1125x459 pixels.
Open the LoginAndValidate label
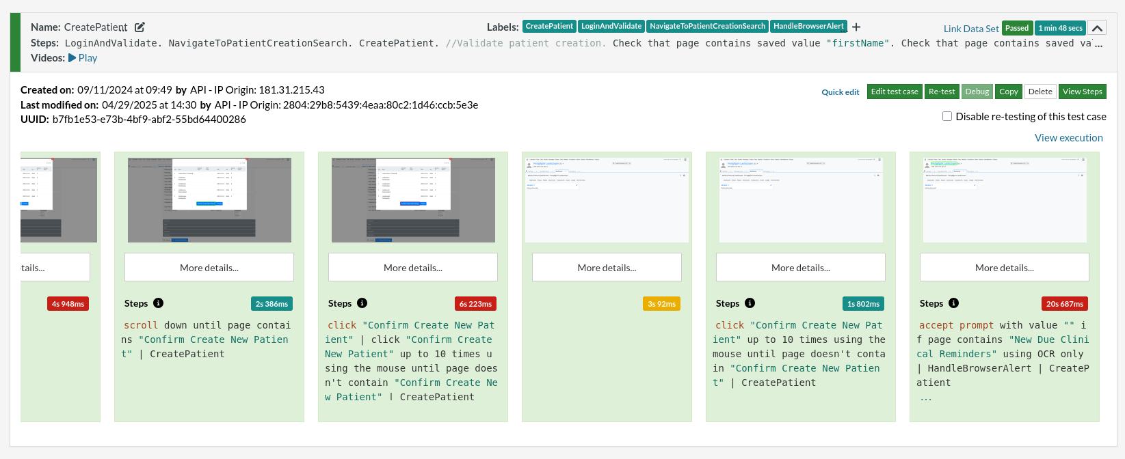coord(611,26)
